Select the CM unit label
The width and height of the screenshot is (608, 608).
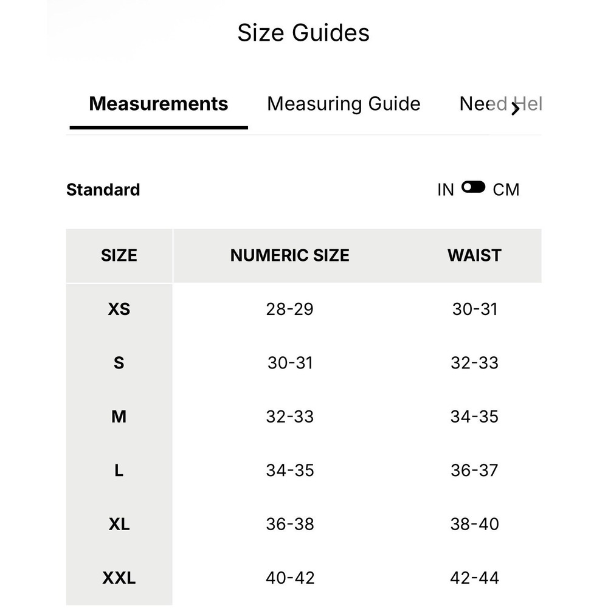[506, 190]
